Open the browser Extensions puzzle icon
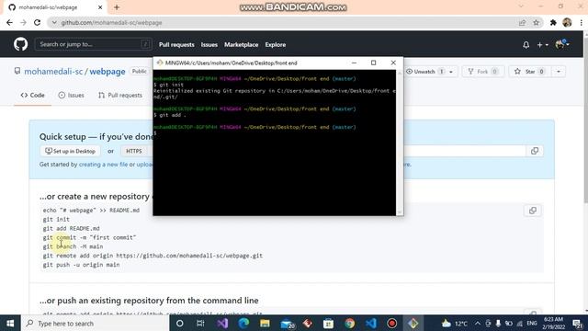 point(553,22)
